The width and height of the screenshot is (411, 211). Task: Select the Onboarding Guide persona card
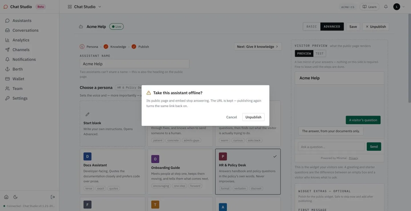coord(180,172)
